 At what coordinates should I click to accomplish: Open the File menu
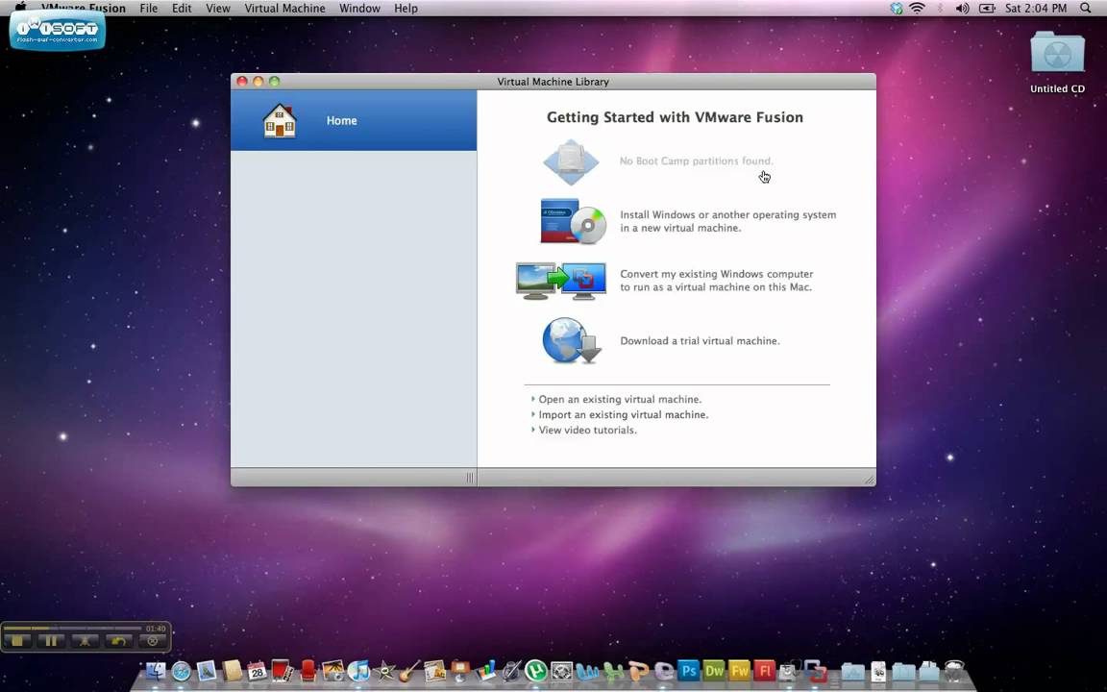(x=148, y=9)
